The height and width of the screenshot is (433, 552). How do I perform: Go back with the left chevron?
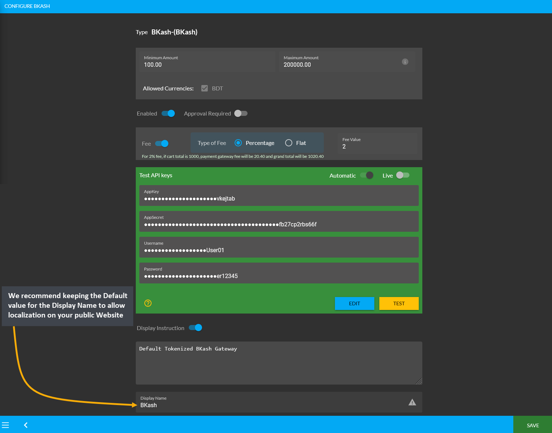click(26, 425)
